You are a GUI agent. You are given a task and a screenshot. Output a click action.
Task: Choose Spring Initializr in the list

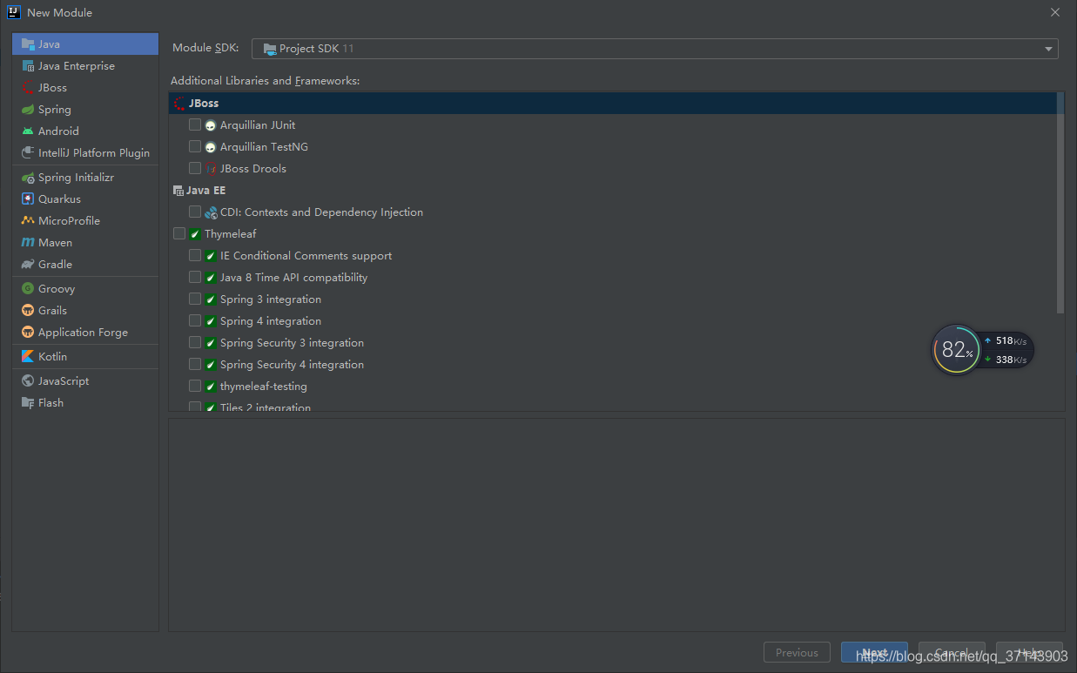85,177
